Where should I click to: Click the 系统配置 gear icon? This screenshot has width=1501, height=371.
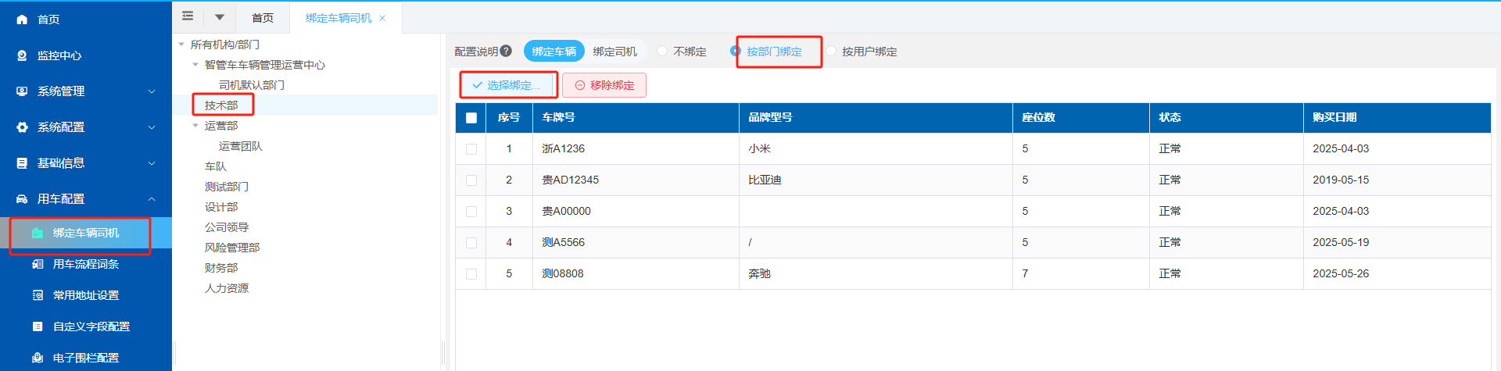(22, 127)
